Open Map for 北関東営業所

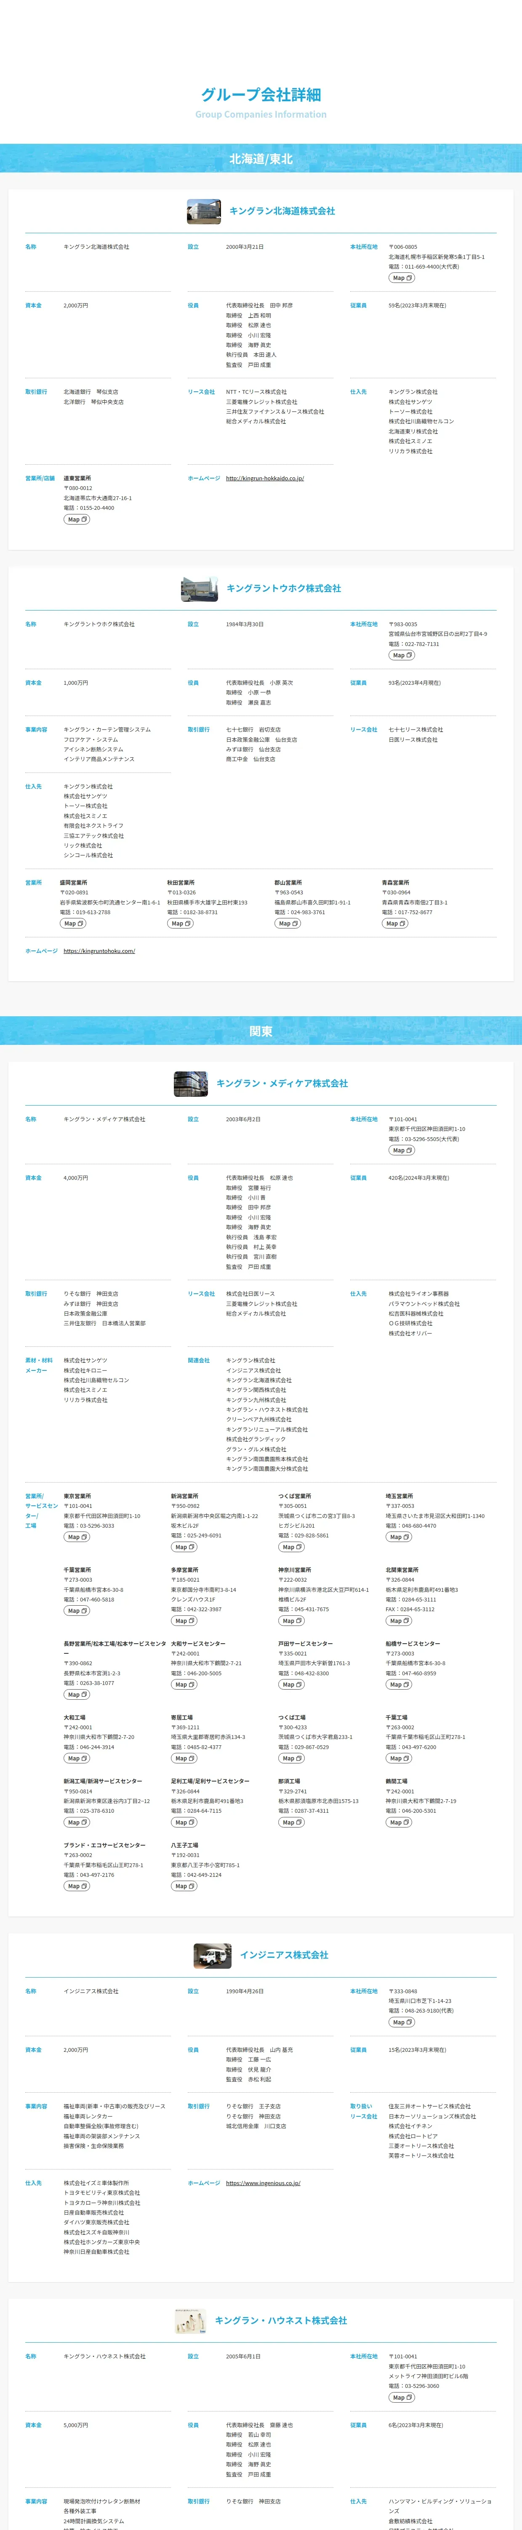click(398, 1620)
